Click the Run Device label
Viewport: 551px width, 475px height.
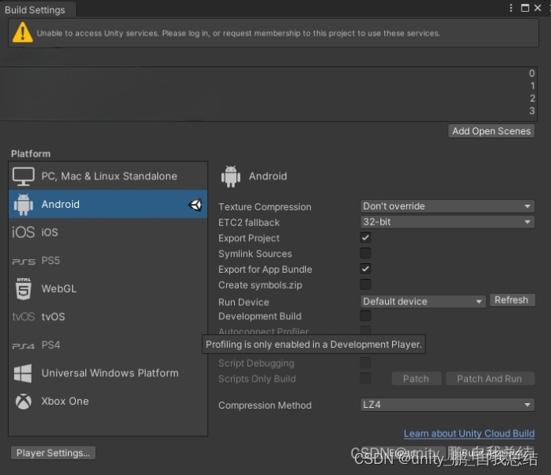(243, 302)
